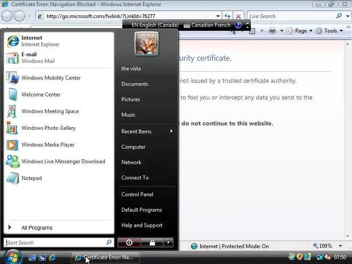
Task: Open the Tools menu in IE
Action: 329,31
